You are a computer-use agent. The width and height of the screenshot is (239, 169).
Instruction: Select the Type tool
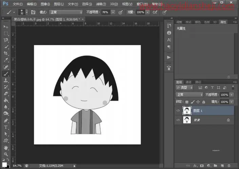click(x=6, y=127)
